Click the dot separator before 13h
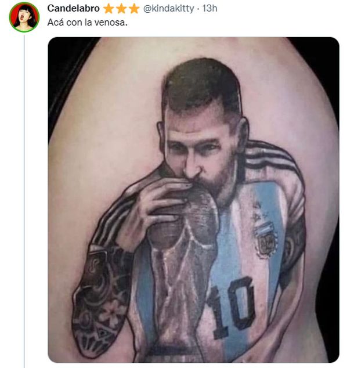This screenshot has height=368, width=354. click(198, 9)
